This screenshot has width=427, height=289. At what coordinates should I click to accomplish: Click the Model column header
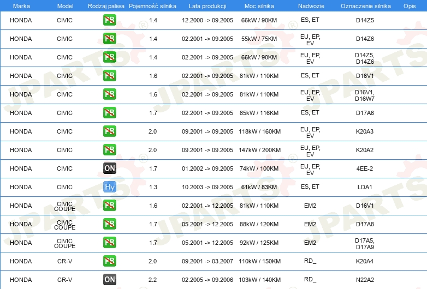pos(65,6)
